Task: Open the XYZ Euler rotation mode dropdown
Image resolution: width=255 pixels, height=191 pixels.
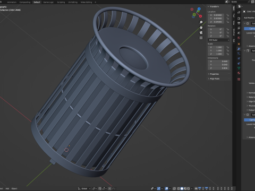Action: [x=219, y=40]
